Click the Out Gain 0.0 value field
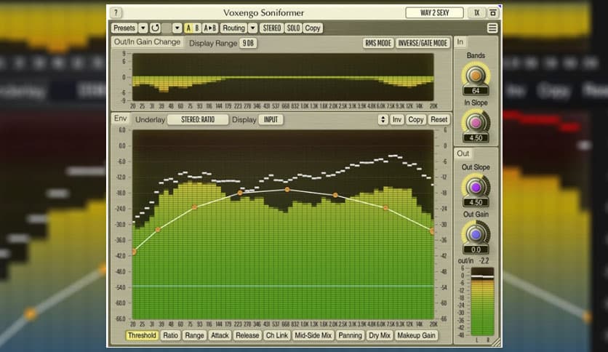 point(476,249)
